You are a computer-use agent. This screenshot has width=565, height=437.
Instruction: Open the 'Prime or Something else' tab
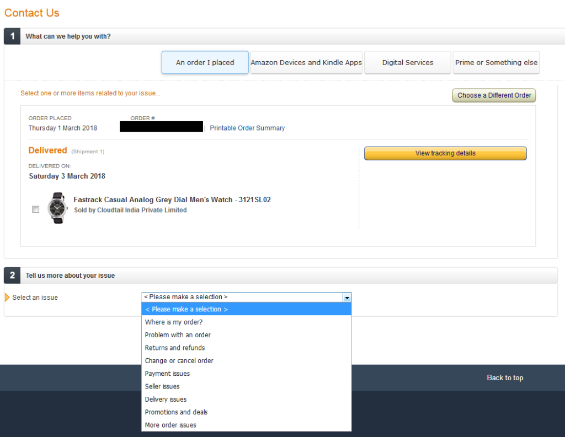(x=496, y=62)
